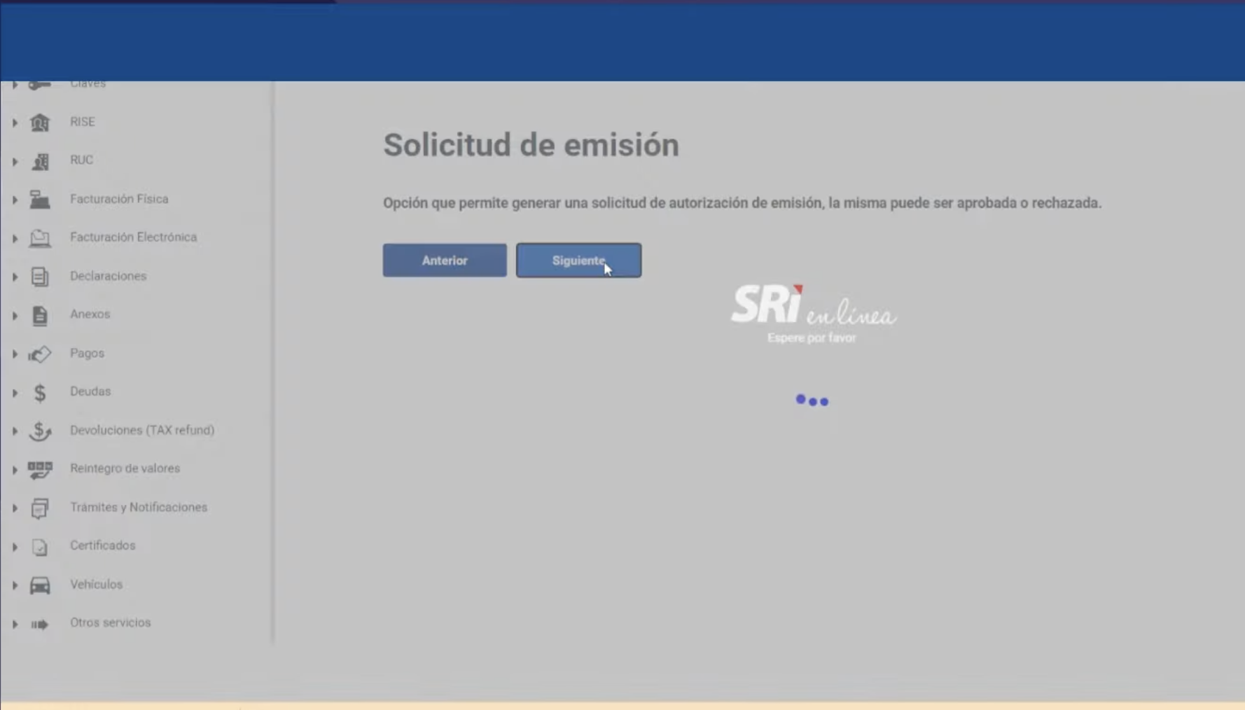Viewport: 1245px width, 710px height.
Task: Click the SRI en línea logo
Action: point(812,311)
